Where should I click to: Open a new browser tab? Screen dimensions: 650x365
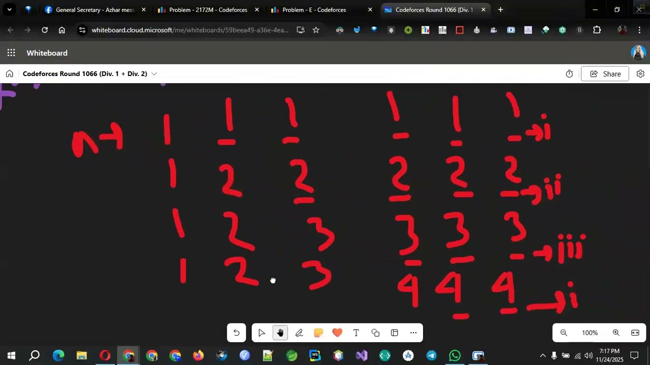[500, 10]
